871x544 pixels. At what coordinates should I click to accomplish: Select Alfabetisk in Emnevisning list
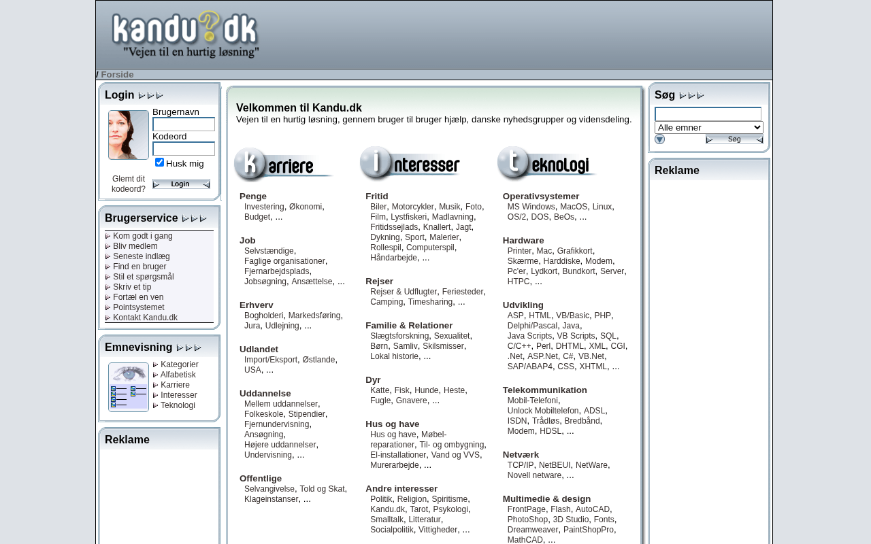pyautogui.click(x=178, y=375)
